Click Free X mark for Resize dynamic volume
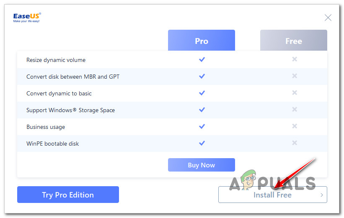This screenshot has width=344, height=218. click(x=295, y=59)
